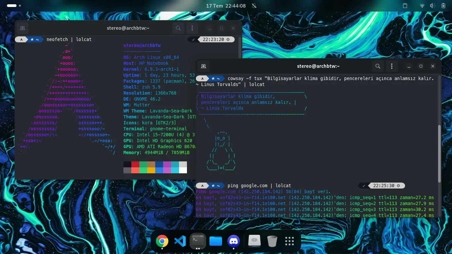
Task: Open the clipboard indicator in the top bar
Action: tap(405, 6)
